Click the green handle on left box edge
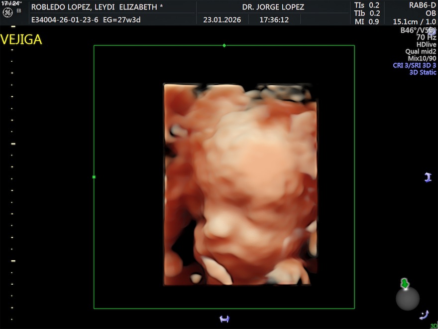This screenshot has height=329, width=438. [x=94, y=177]
